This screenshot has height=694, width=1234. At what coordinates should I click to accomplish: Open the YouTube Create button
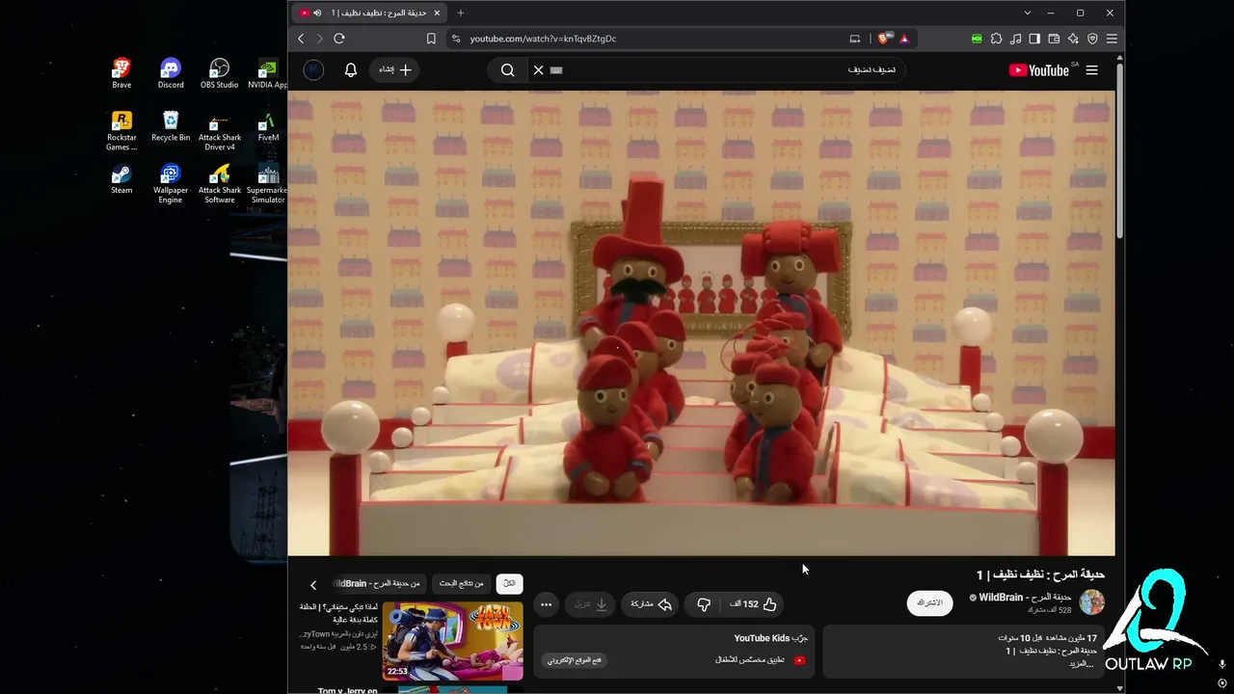(x=395, y=70)
